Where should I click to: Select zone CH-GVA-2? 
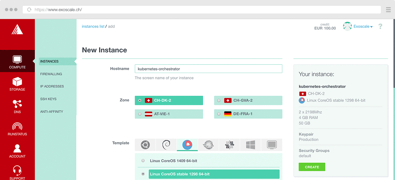pos(248,100)
